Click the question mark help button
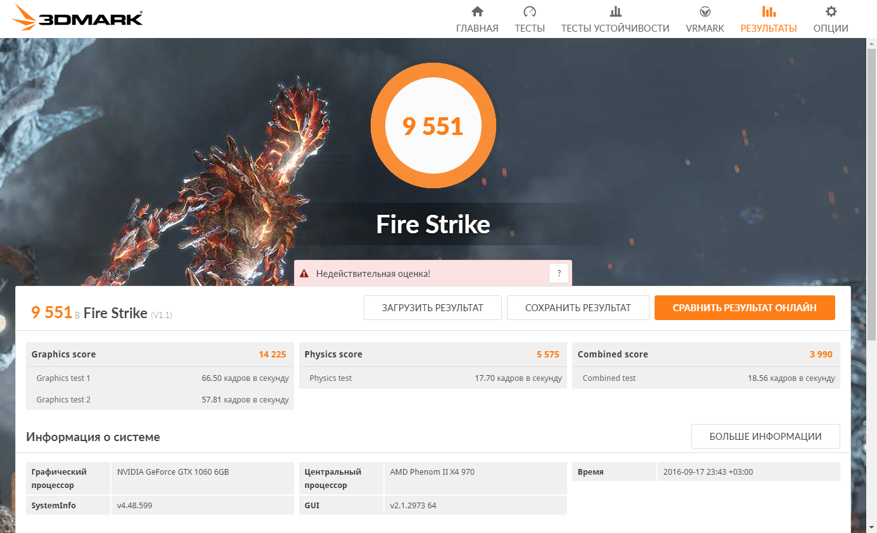 click(559, 274)
